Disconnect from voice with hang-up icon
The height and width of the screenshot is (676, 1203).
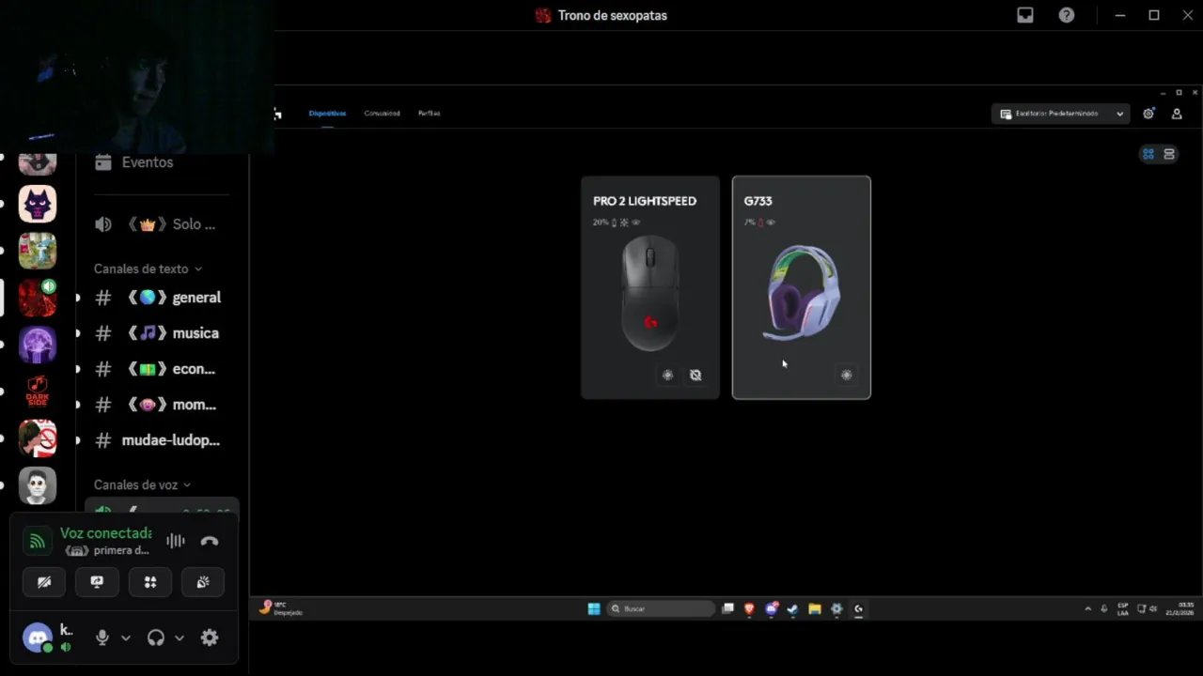[210, 541]
